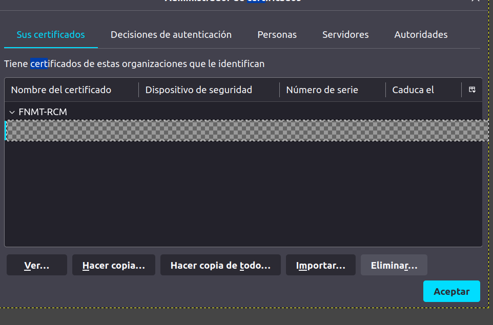493x325 pixels.
Task: Select the redacted certificate row under FNMT-RCM
Action: point(243,131)
